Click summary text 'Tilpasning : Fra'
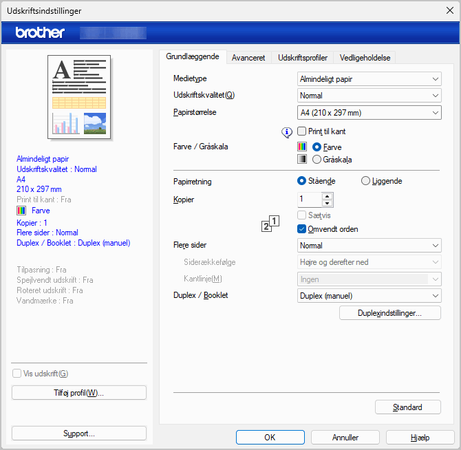The image size is (461, 450). [41, 270]
